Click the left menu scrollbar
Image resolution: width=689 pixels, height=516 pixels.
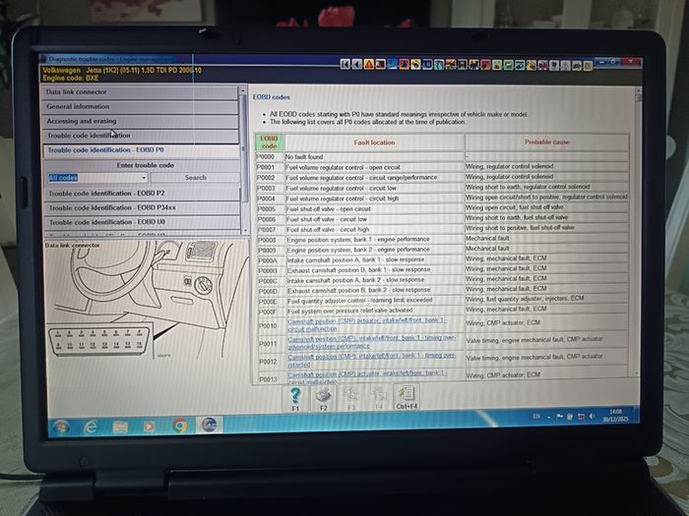coord(242,160)
